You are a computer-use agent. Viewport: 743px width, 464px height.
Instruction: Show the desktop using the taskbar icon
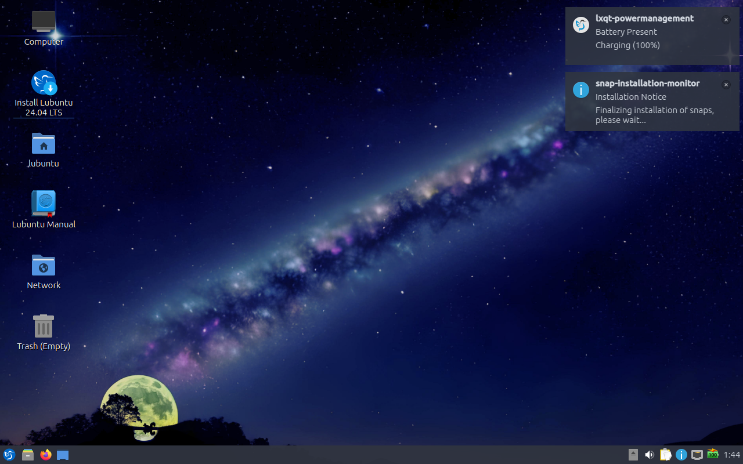click(x=62, y=455)
